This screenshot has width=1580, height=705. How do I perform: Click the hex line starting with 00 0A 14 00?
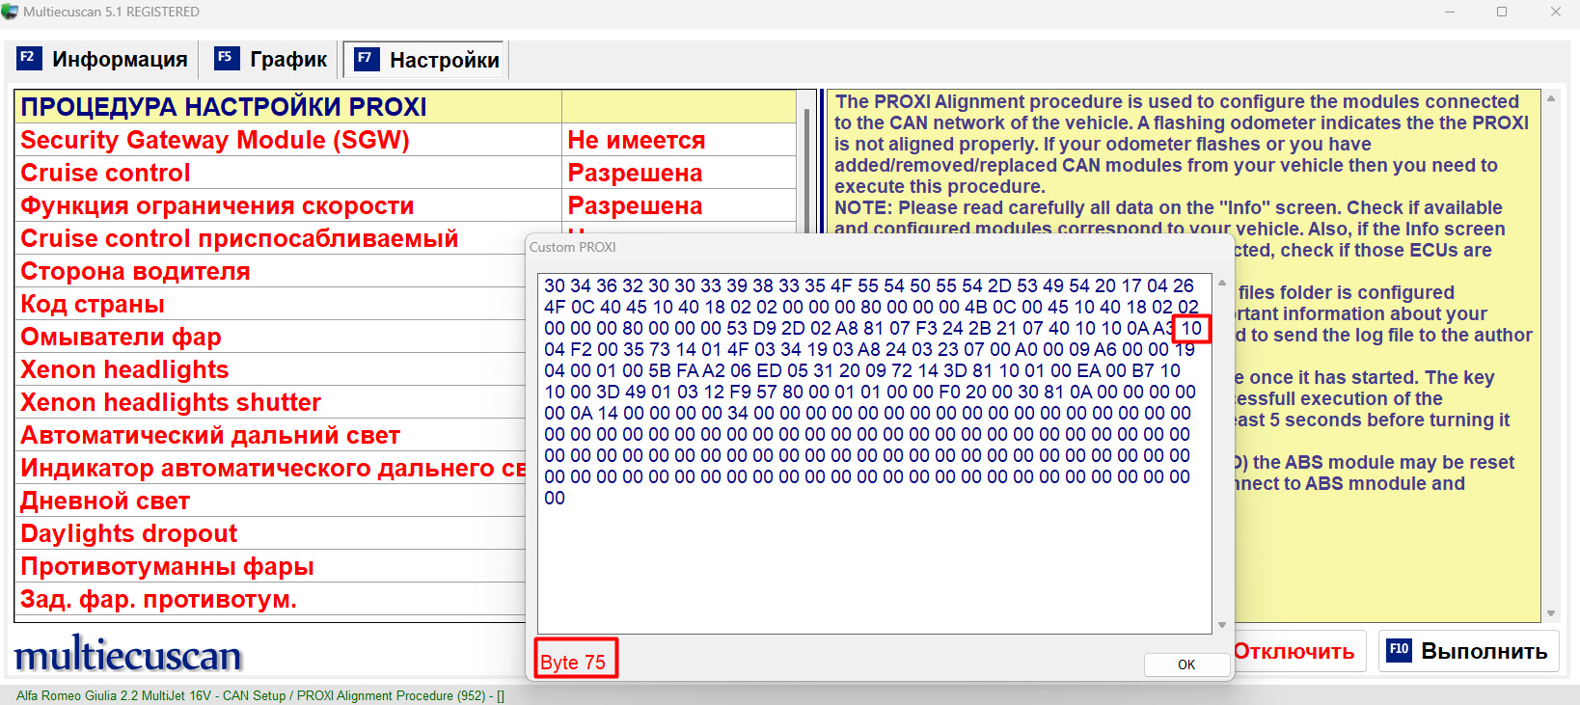point(868,413)
